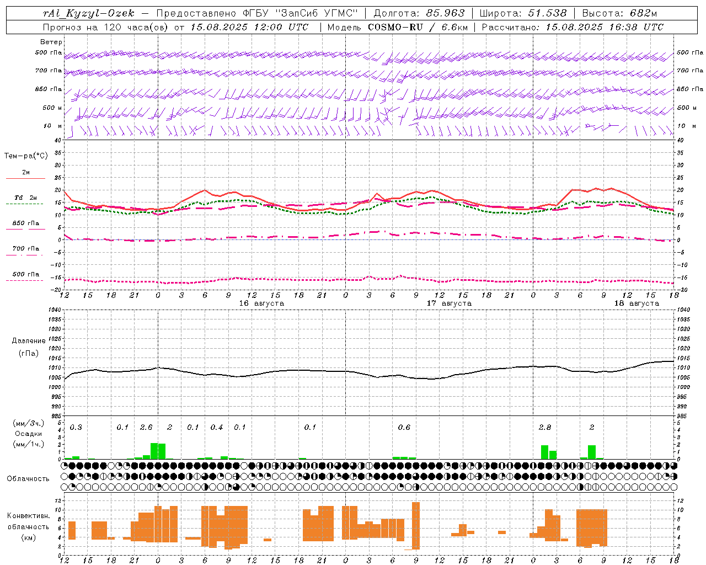
Task: Click the Давление pressure chart label
Action: coord(29,341)
